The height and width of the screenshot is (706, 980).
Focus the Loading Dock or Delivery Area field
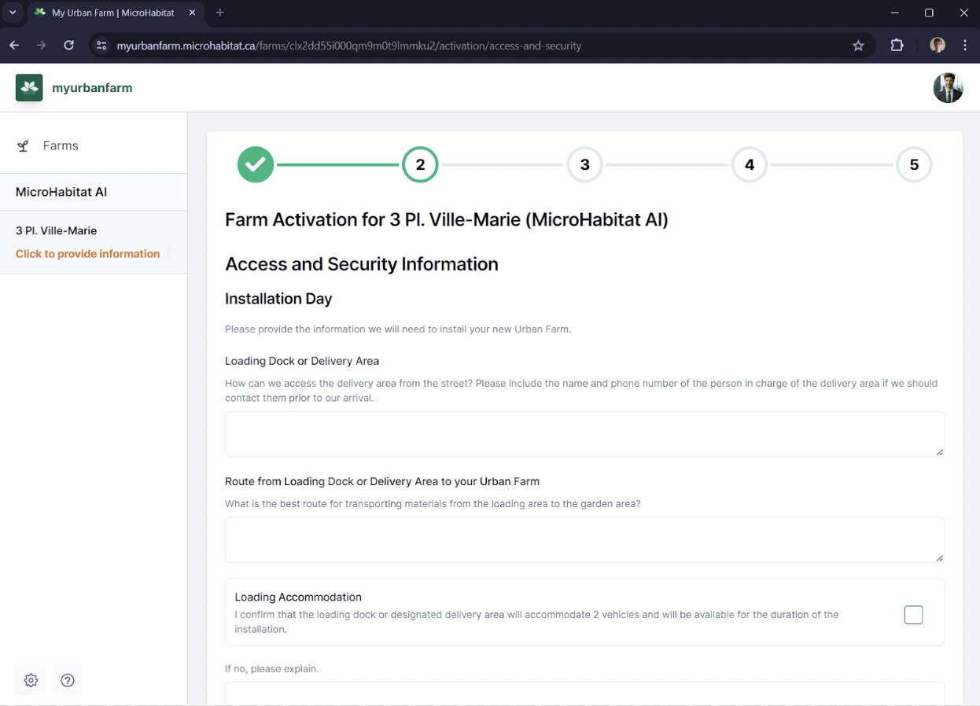pyautogui.click(x=584, y=434)
